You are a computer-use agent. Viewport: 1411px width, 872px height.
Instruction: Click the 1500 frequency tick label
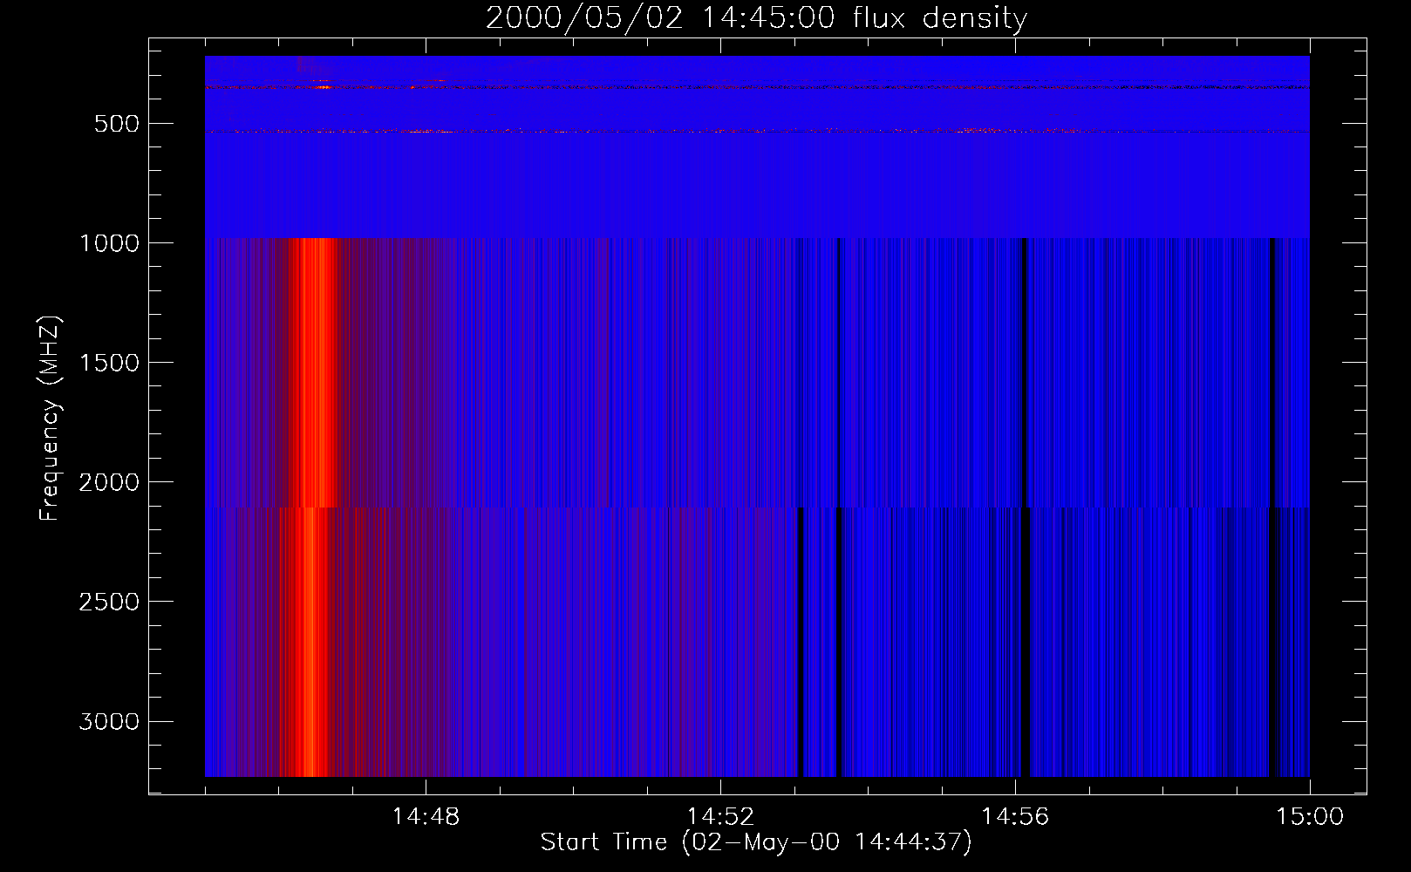point(109,363)
